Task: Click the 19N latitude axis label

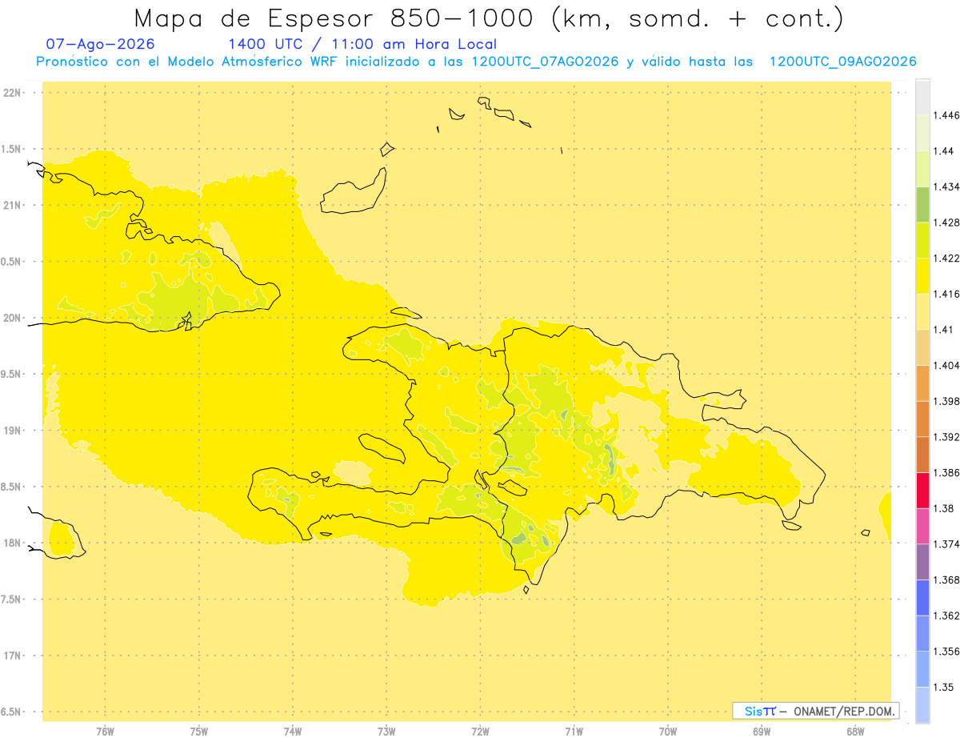Action: click(x=12, y=431)
